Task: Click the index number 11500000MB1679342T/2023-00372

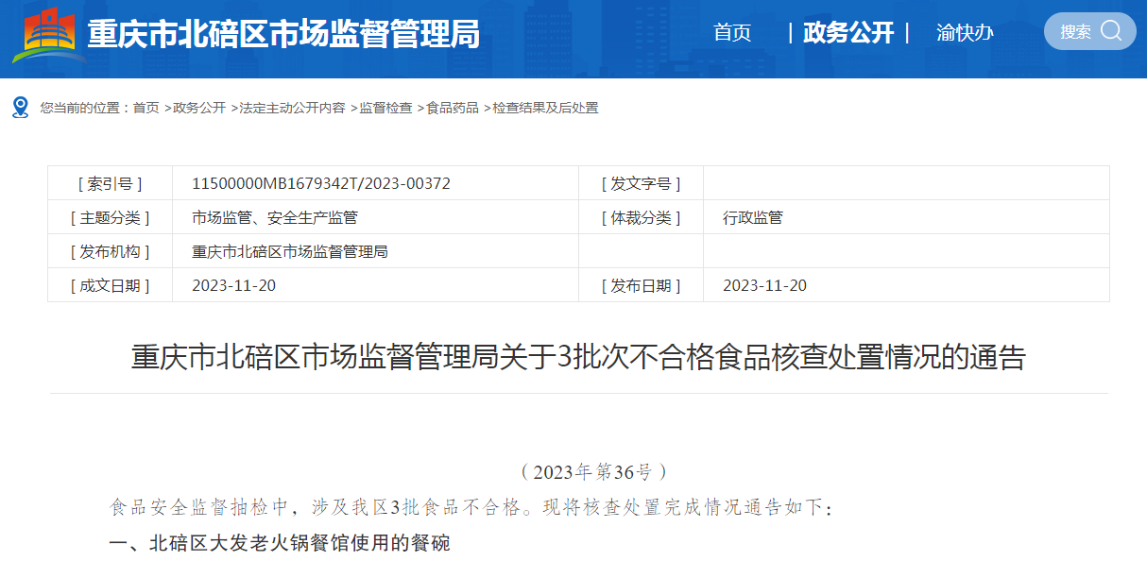Action: tap(320, 183)
